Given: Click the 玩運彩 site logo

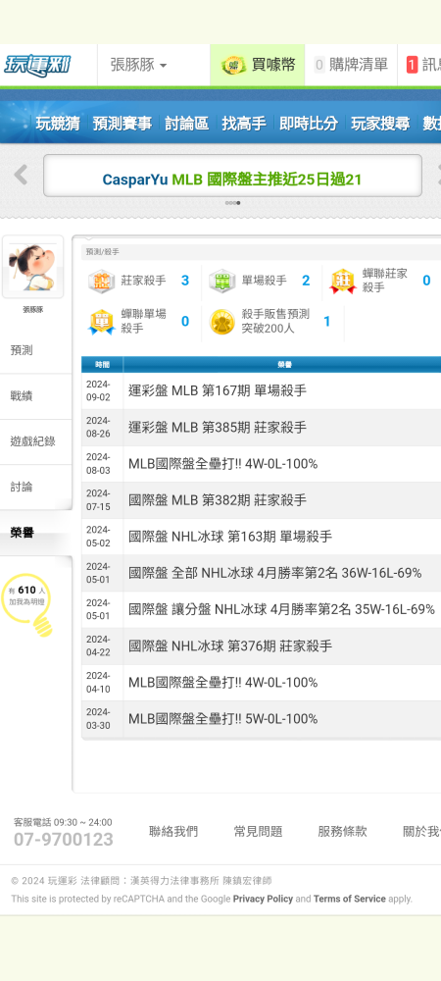Looking at the screenshot, I should point(37,65).
